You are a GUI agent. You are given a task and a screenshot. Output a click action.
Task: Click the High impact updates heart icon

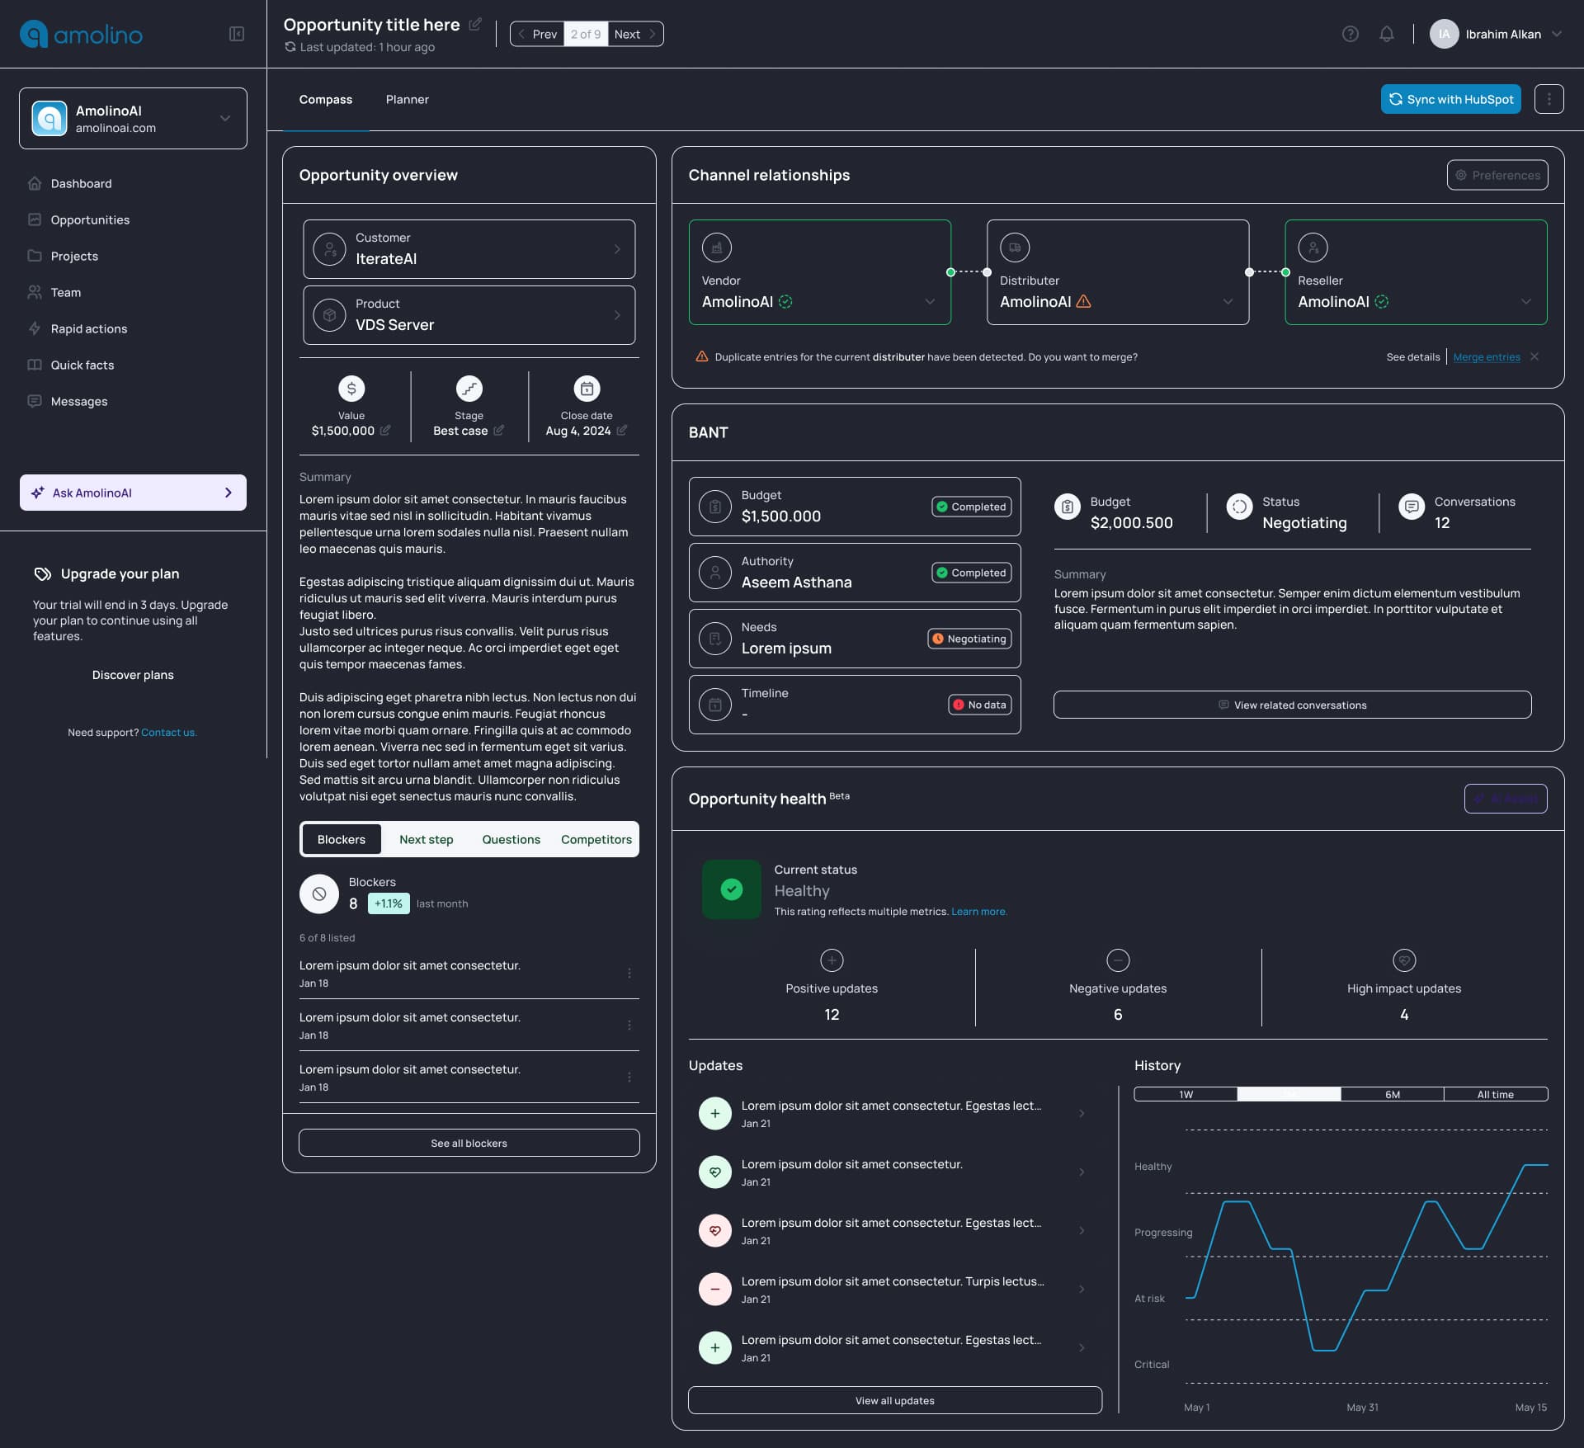1404,960
